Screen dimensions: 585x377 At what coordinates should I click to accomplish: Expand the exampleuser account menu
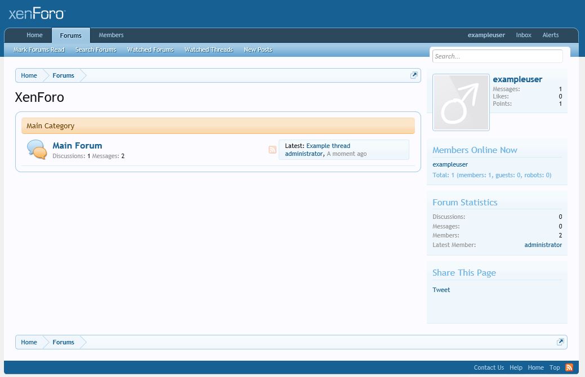(486, 35)
